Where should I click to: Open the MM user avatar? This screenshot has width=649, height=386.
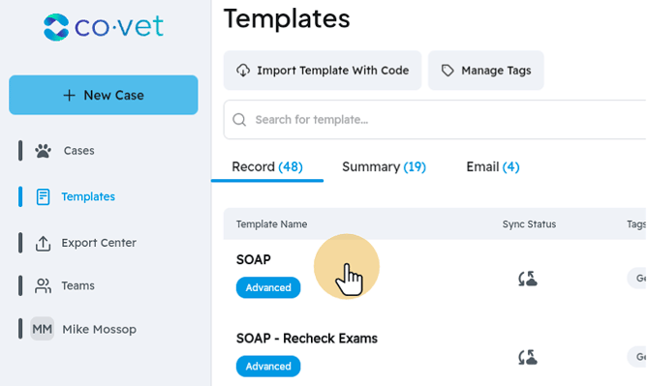tap(43, 329)
